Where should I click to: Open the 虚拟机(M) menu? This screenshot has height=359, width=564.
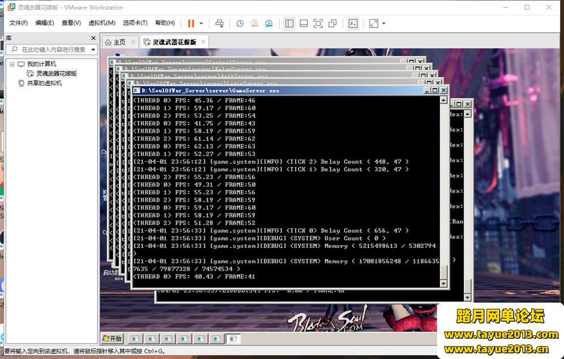(102, 23)
